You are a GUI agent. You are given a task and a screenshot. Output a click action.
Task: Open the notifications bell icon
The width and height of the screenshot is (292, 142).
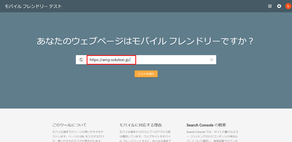click(x=279, y=6)
